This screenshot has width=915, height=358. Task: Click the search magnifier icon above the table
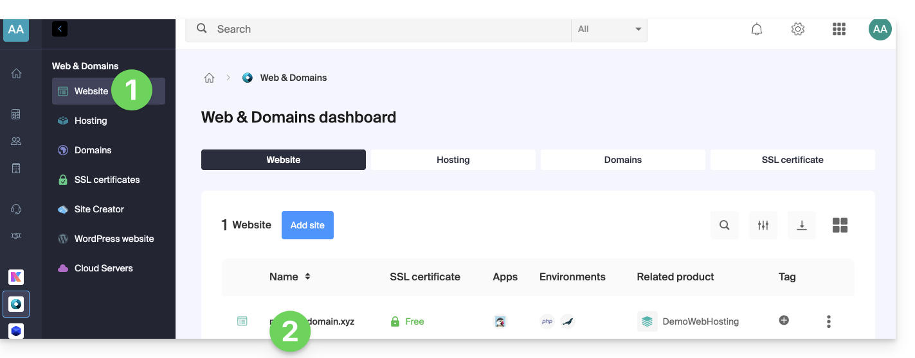pos(725,225)
